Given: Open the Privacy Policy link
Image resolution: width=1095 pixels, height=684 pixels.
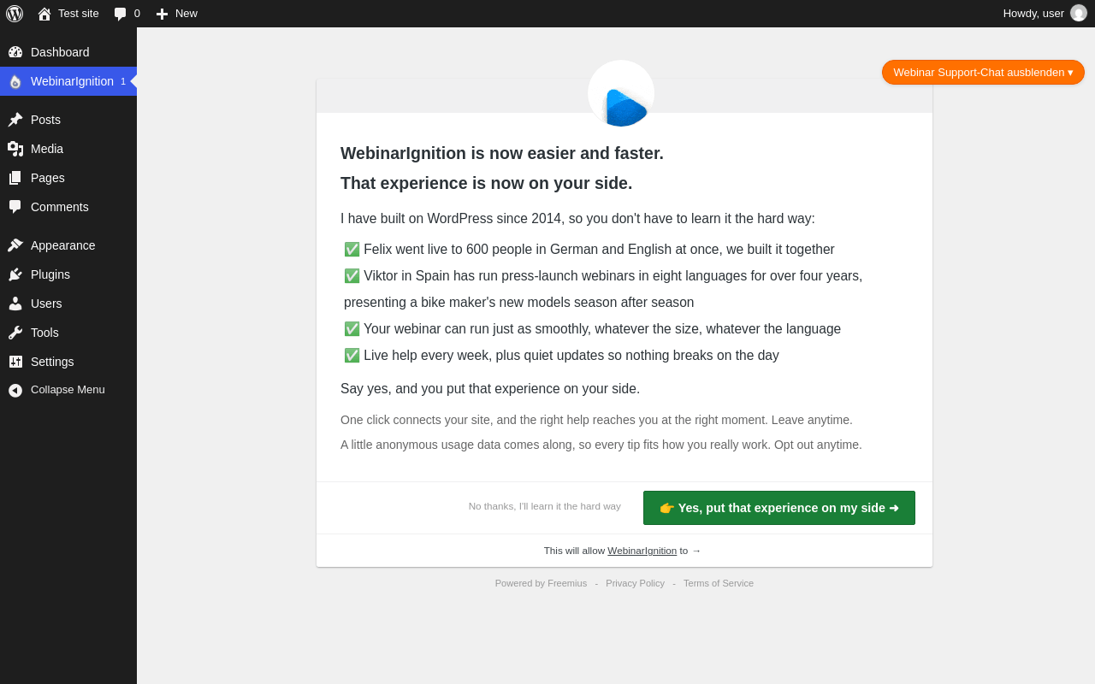Looking at the screenshot, I should point(635,583).
